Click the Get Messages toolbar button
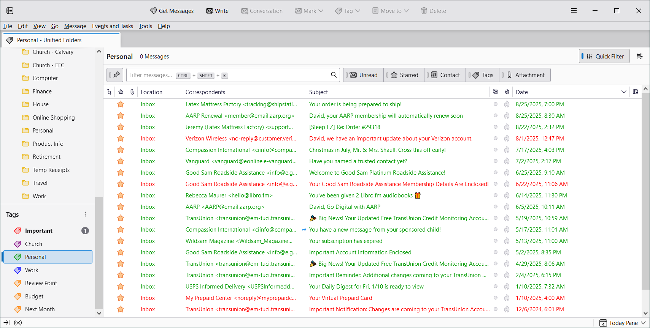This screenshot has height=328, width=650. (172, 11)
